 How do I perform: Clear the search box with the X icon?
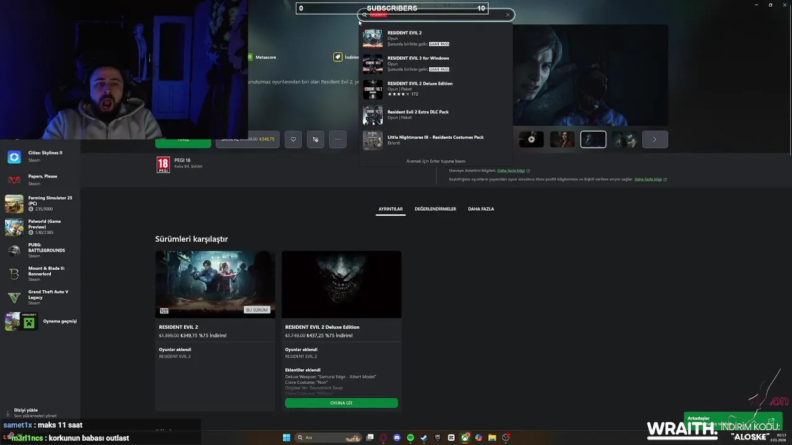[x=508, y=15]
